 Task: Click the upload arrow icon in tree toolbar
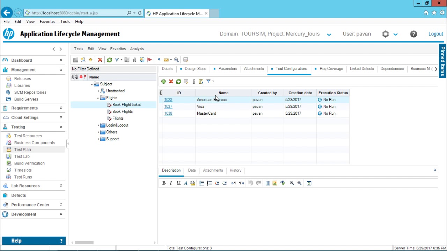pyautogui.click(x=90, y=60)
